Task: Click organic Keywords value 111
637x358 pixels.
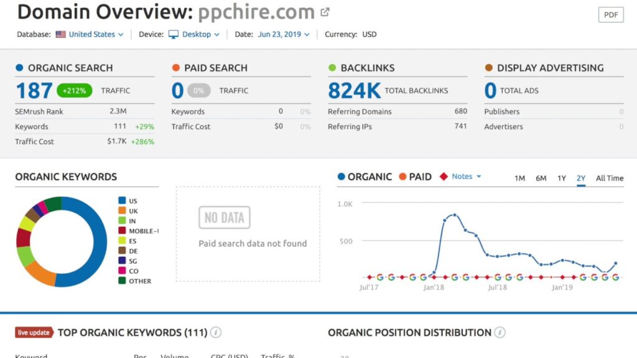Action: [120, 126]
